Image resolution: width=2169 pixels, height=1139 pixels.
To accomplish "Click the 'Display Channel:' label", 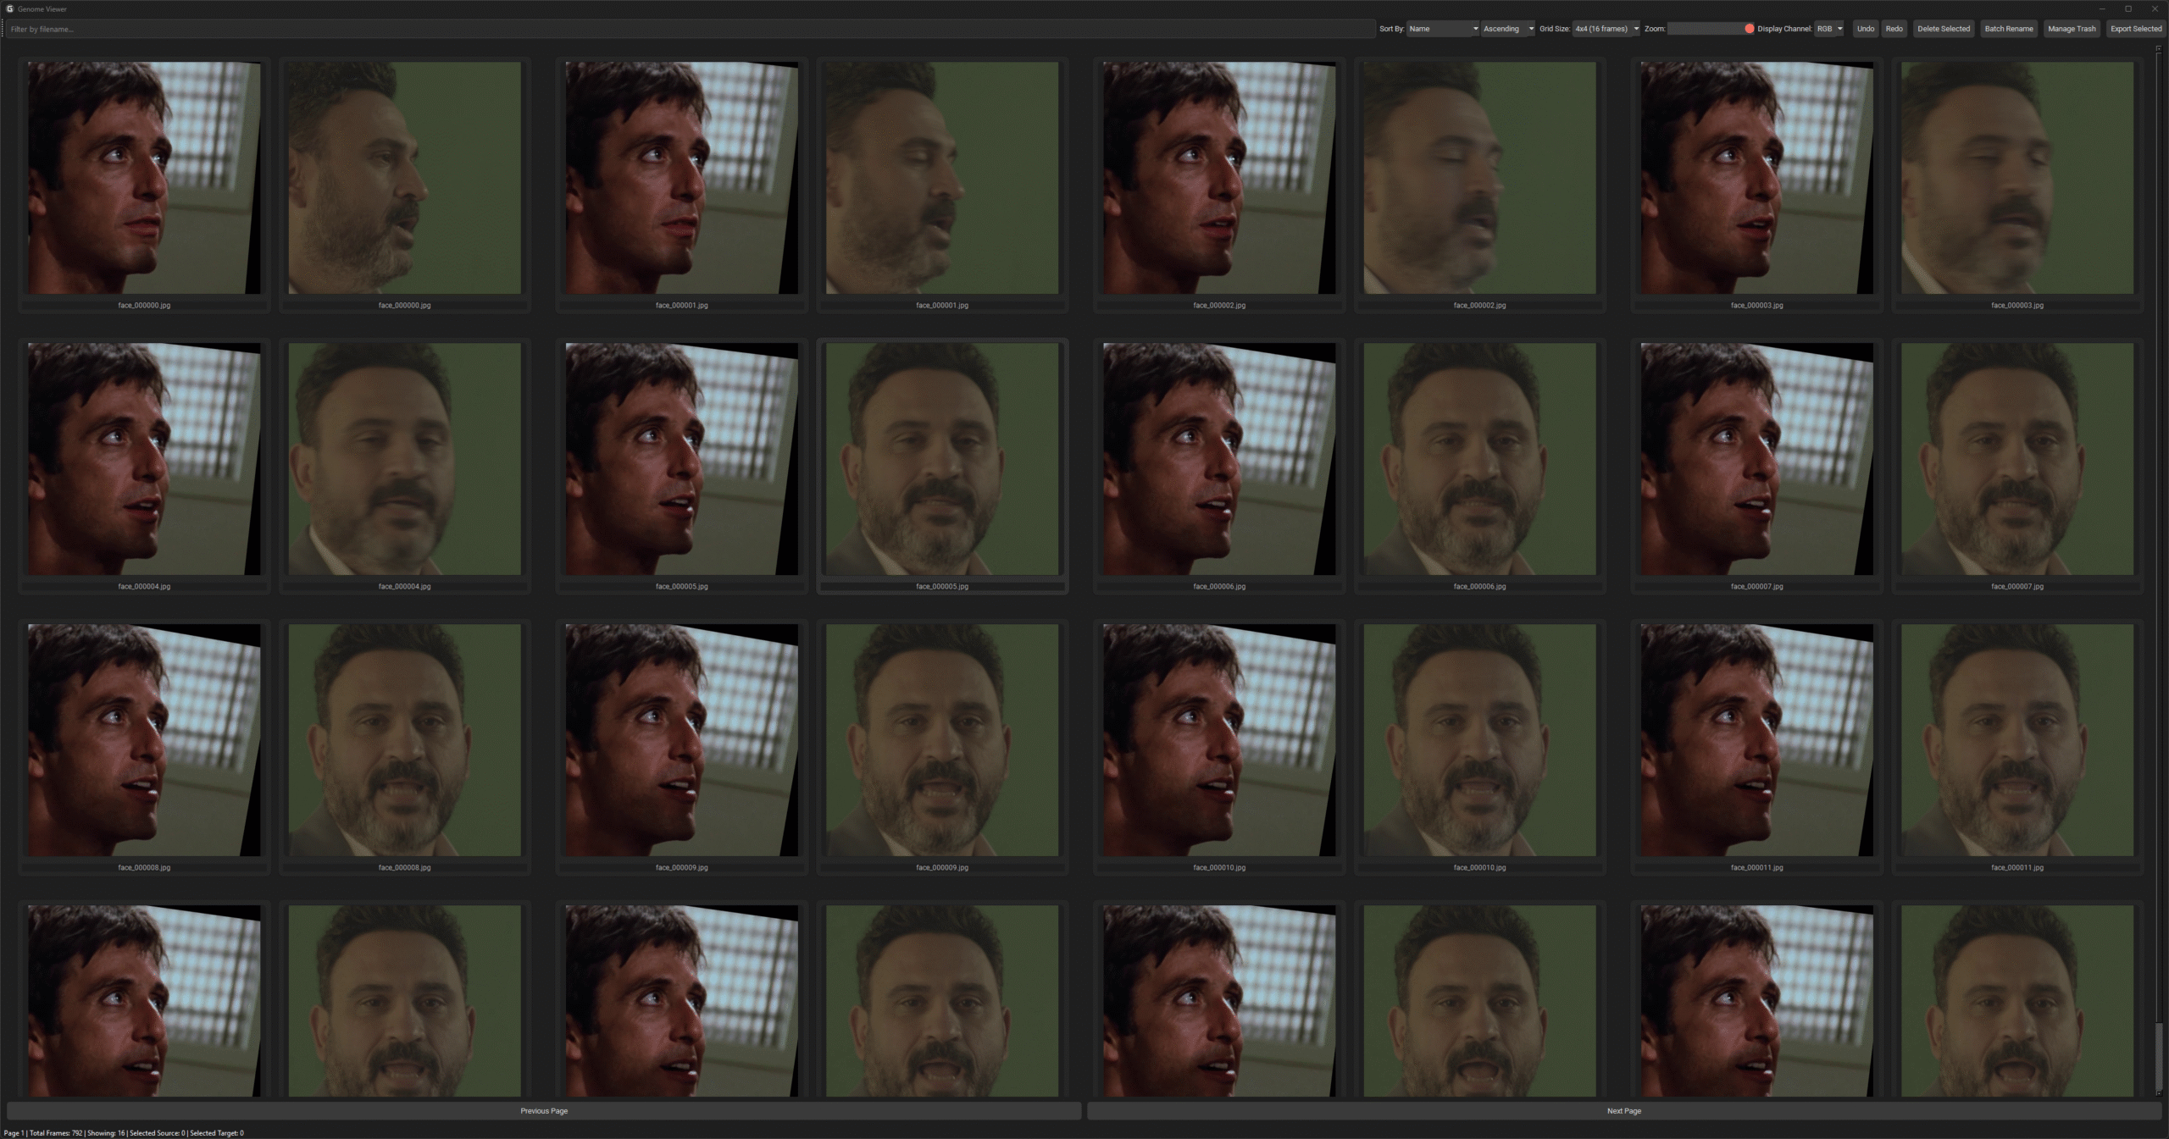I will (x=1784, y=29).
